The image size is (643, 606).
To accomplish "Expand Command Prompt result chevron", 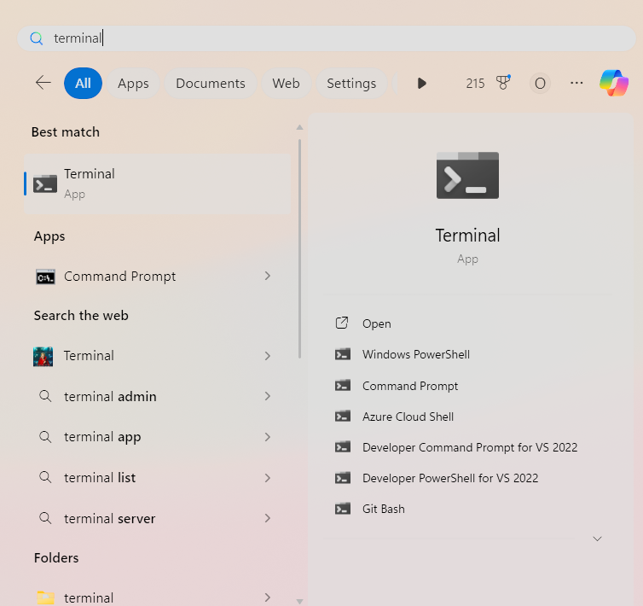I will pos(268,276).
